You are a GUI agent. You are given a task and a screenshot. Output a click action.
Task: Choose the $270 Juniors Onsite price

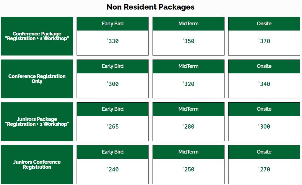coord(264,170)
